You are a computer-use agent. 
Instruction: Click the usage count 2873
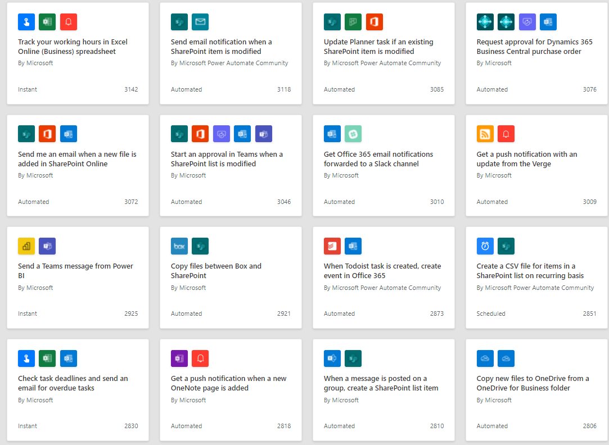pos(436,314)
